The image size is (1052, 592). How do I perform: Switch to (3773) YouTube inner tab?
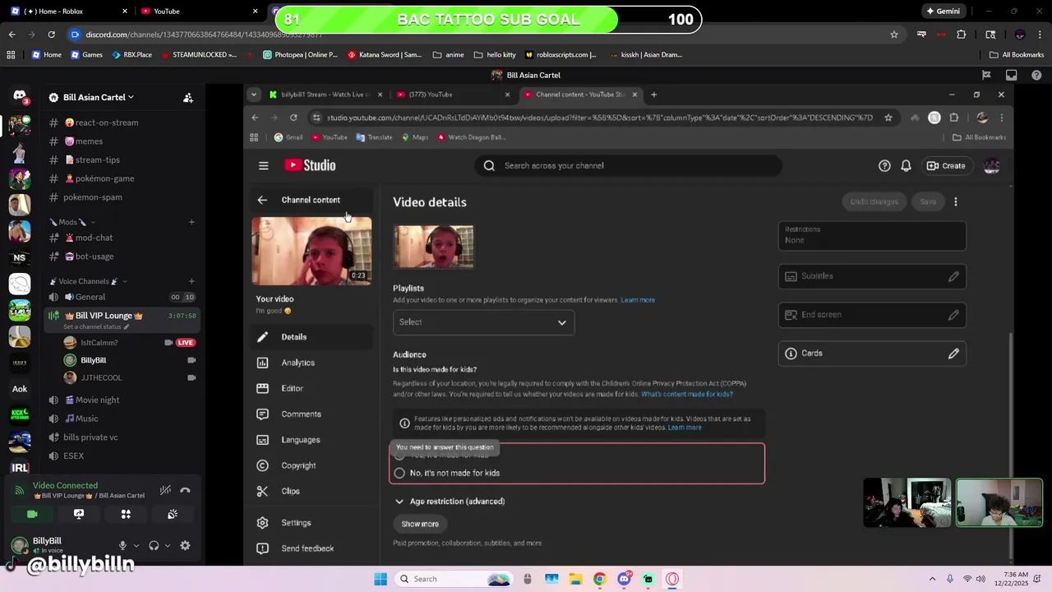pyautogui.click(x=452, y=95)
